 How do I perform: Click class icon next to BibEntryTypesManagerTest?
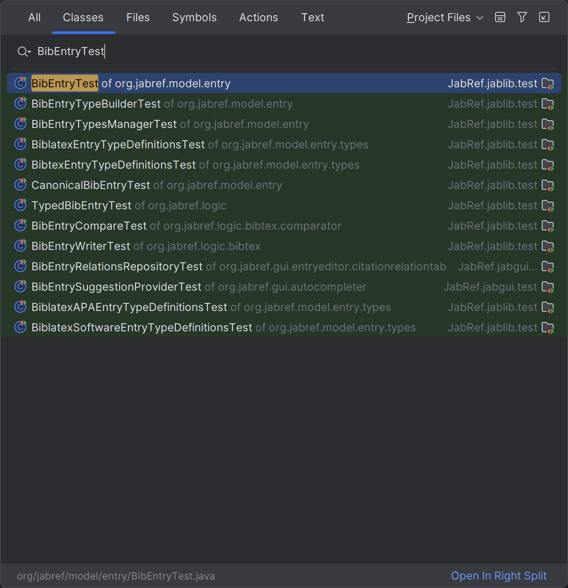pyautogui.click(x=20, y=124)
